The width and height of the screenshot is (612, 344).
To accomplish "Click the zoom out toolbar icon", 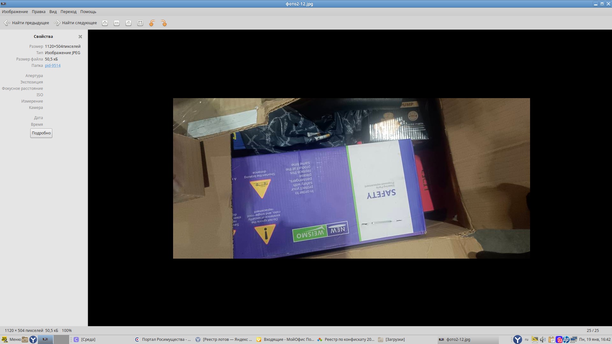I will (x=117, y=23).
